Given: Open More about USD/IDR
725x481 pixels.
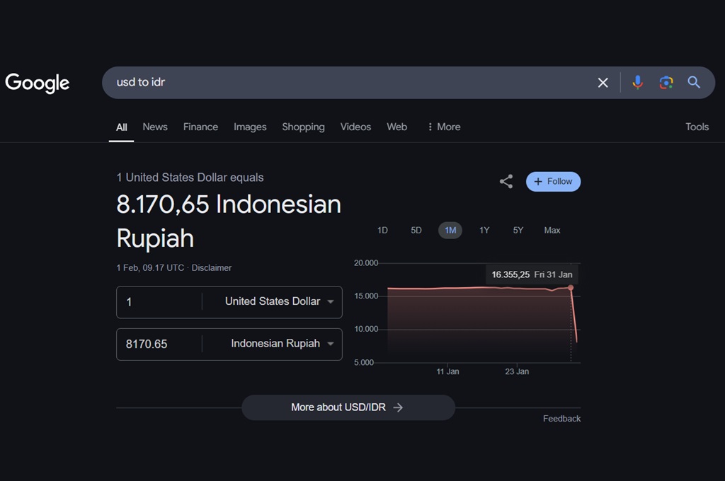Looking at the screenshot, I should (x=348, y=407).
